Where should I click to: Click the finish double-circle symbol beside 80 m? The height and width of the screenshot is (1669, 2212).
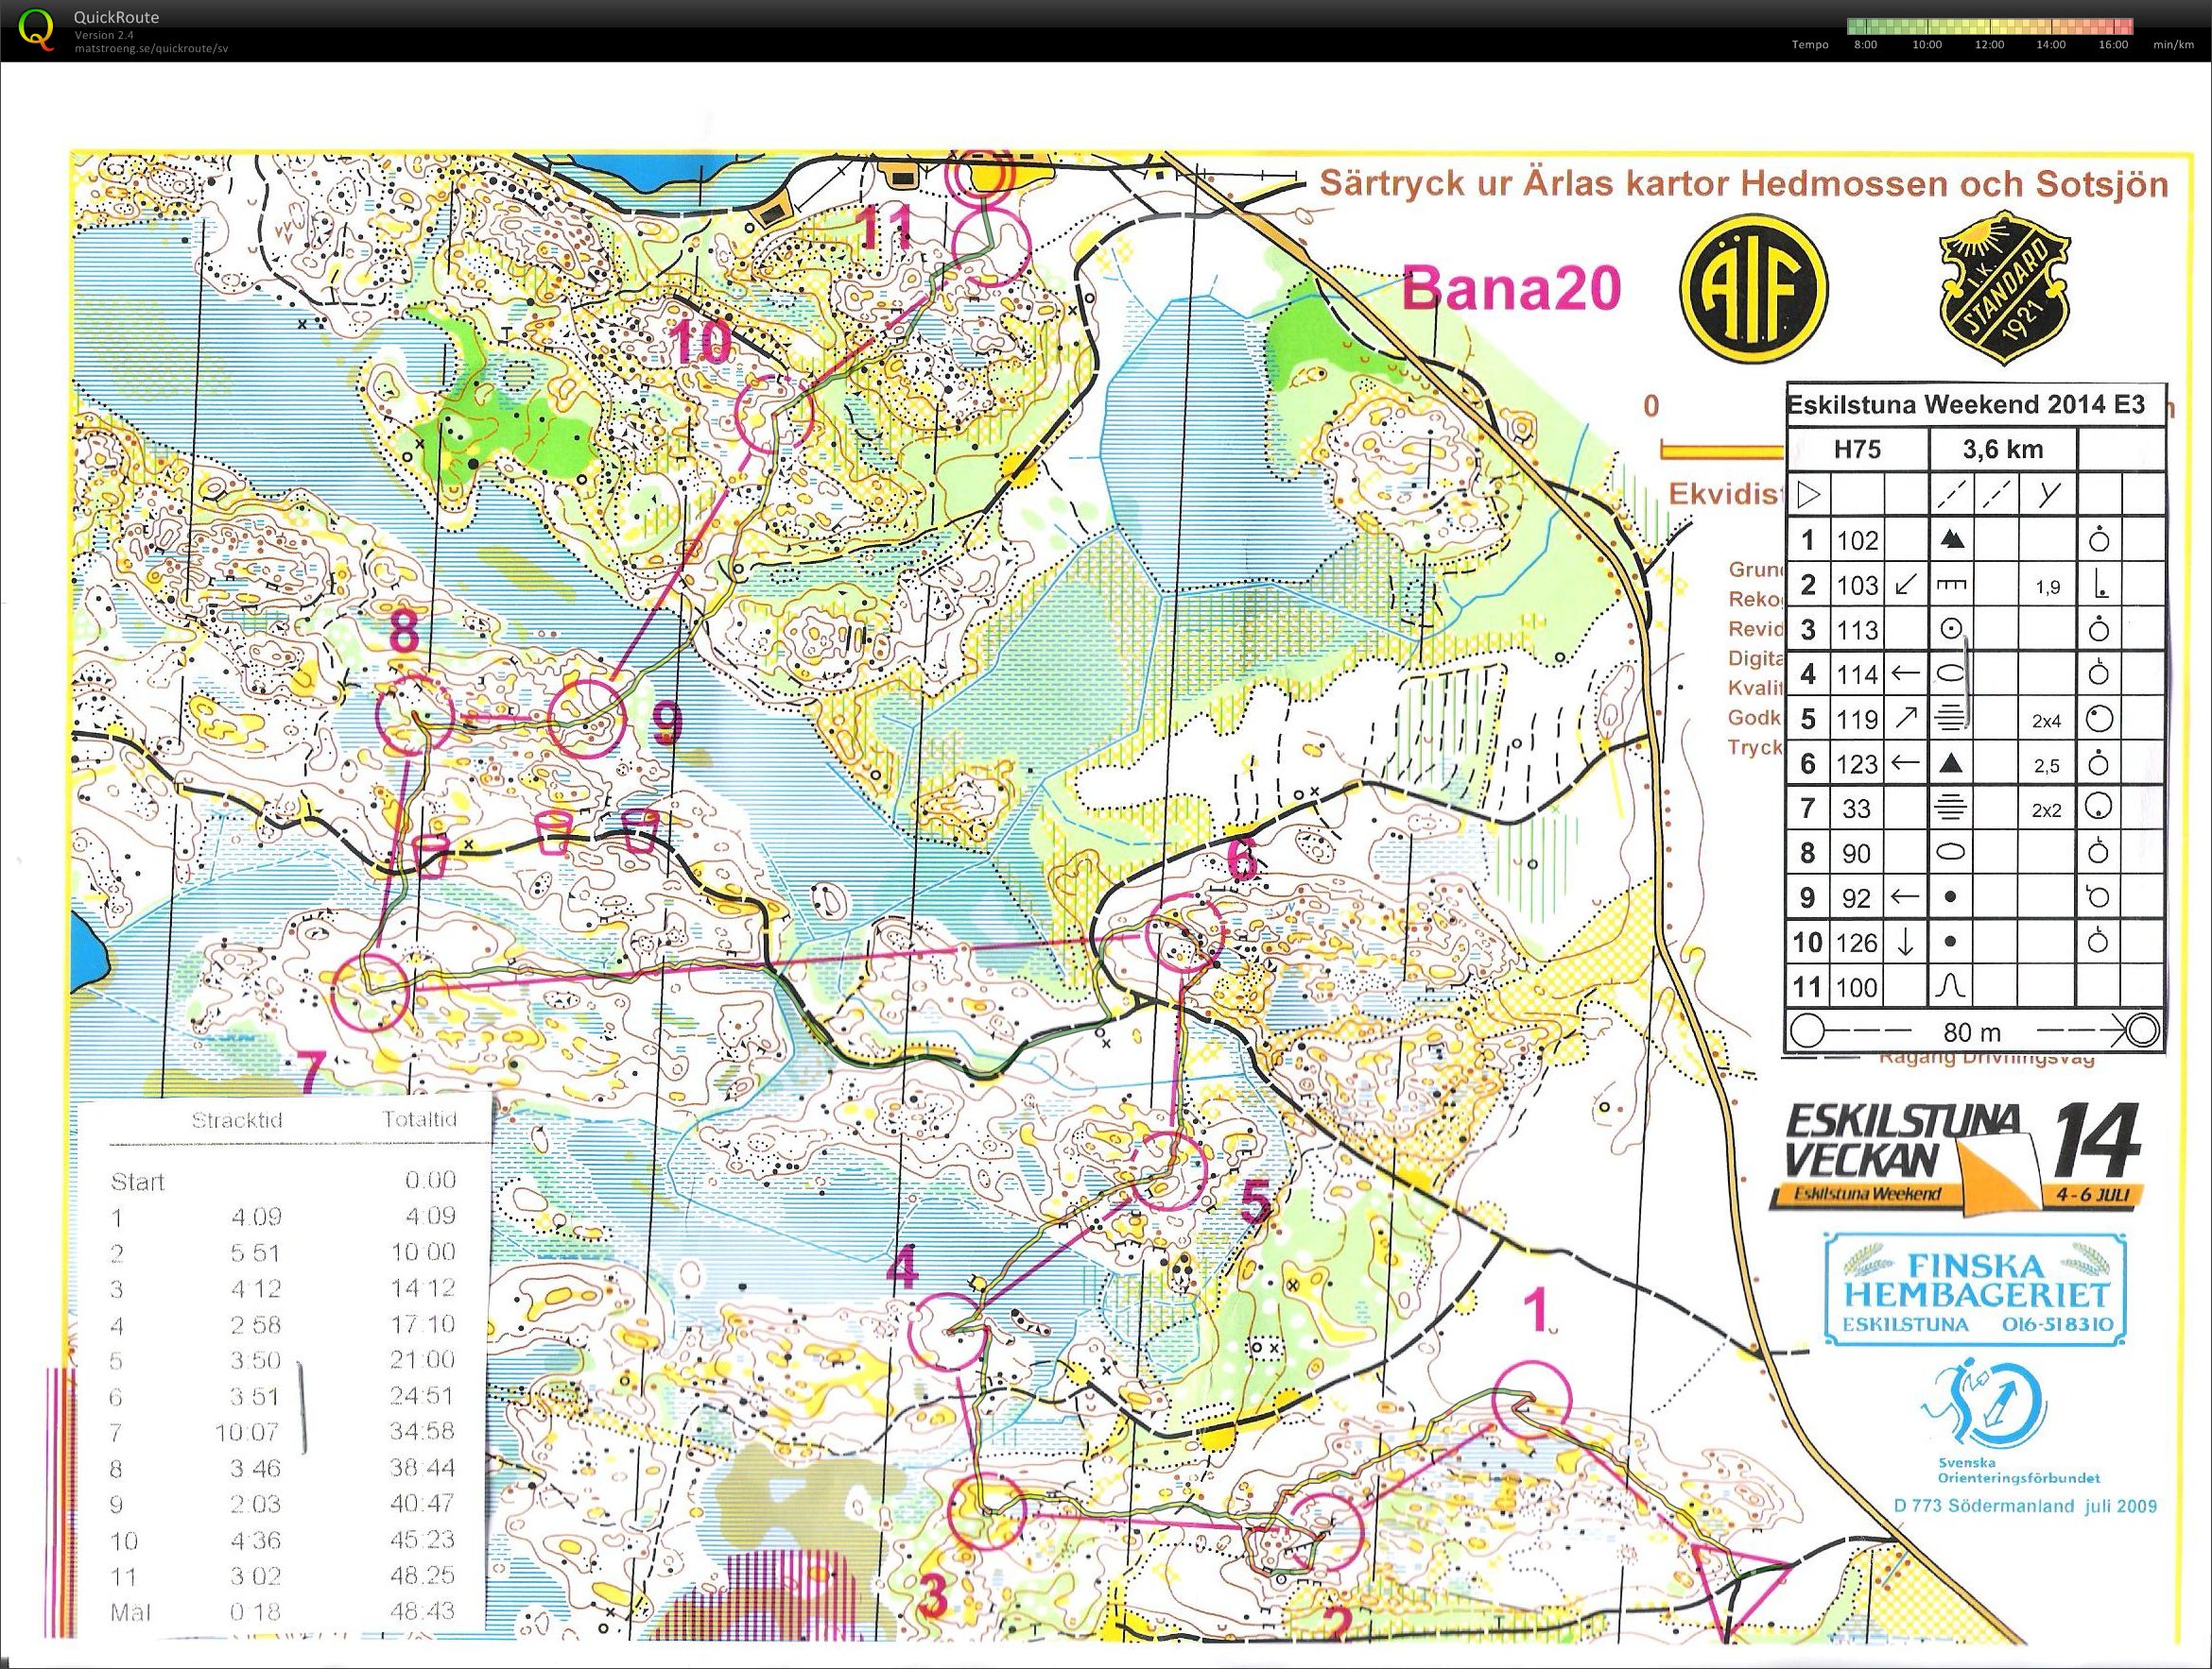(x=2141, y=1030)
